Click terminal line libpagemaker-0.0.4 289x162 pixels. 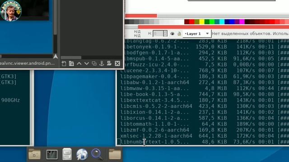[x=155, y=76]
